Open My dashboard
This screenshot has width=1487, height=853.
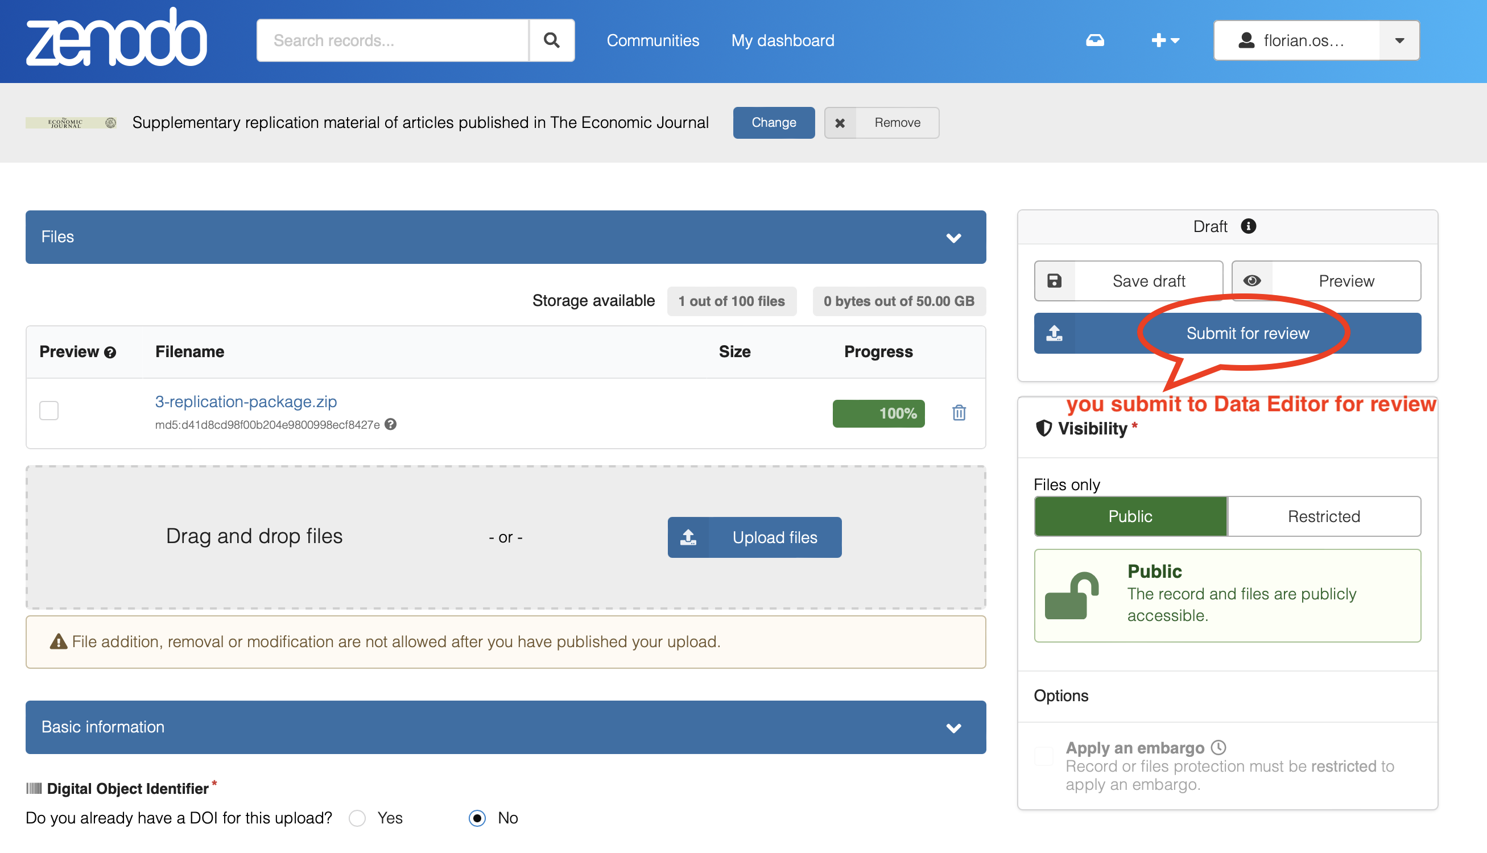[x=782, y=40]
